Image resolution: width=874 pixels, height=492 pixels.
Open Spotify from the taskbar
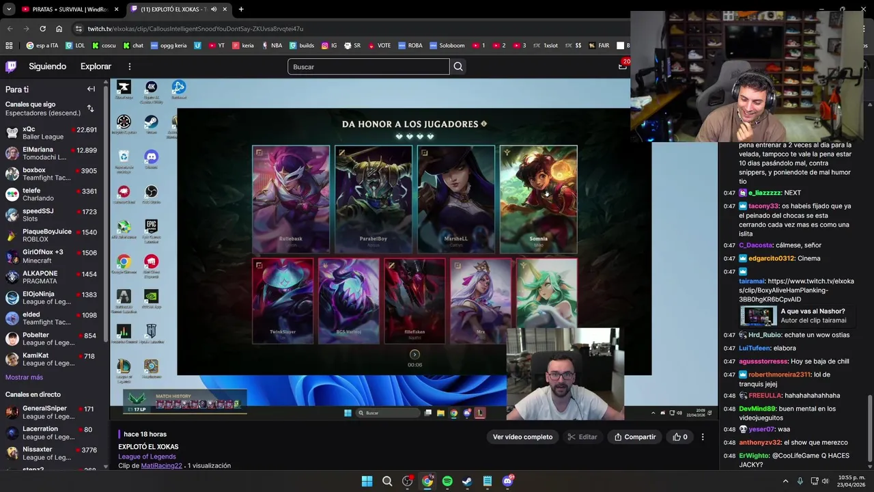click(447, 481)
